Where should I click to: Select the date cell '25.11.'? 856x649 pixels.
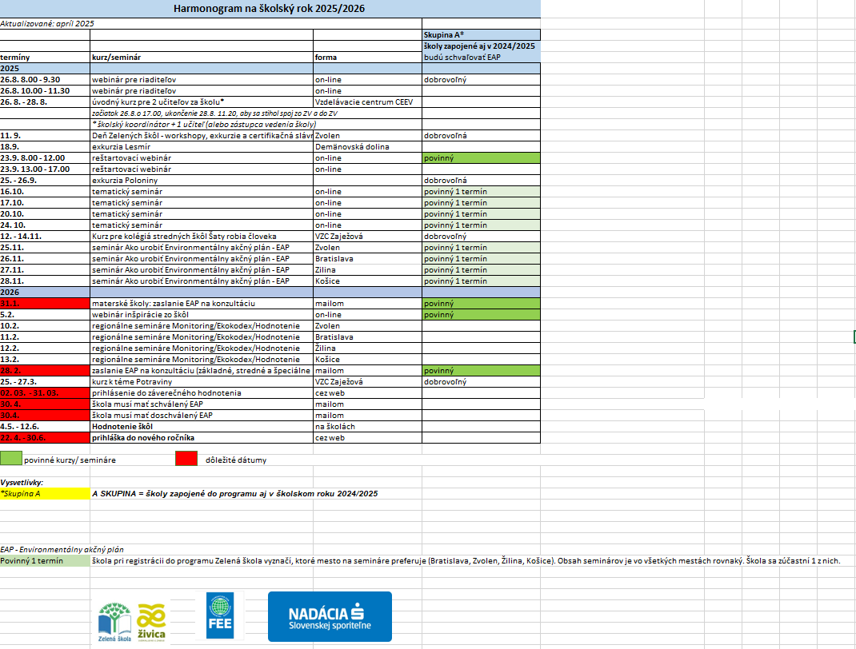[45, 248]
